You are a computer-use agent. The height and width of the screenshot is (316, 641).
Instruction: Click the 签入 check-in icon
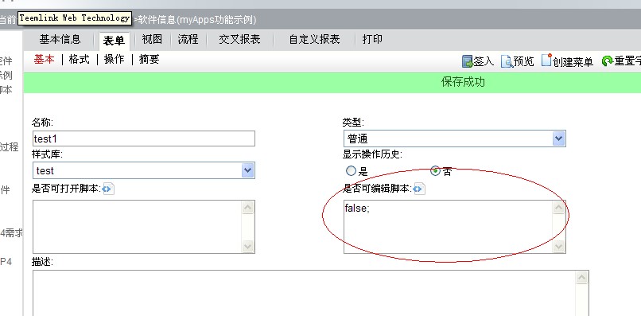[468, 61]
